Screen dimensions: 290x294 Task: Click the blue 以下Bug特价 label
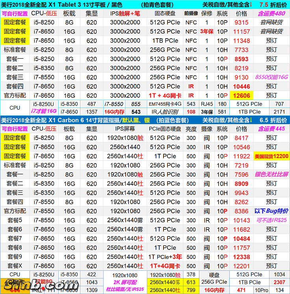pos(271,211)
